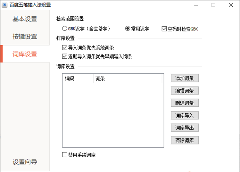Clear the dictionary using 清除词库
The image size is (240, 172).
[184, 140]
